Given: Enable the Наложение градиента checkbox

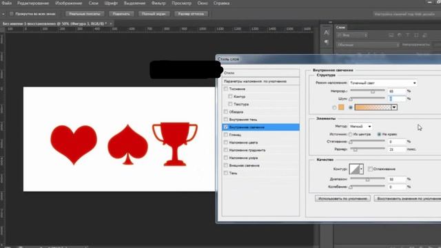Looking at the screenshot, I should pyautogui.click(x=226, y=150).
